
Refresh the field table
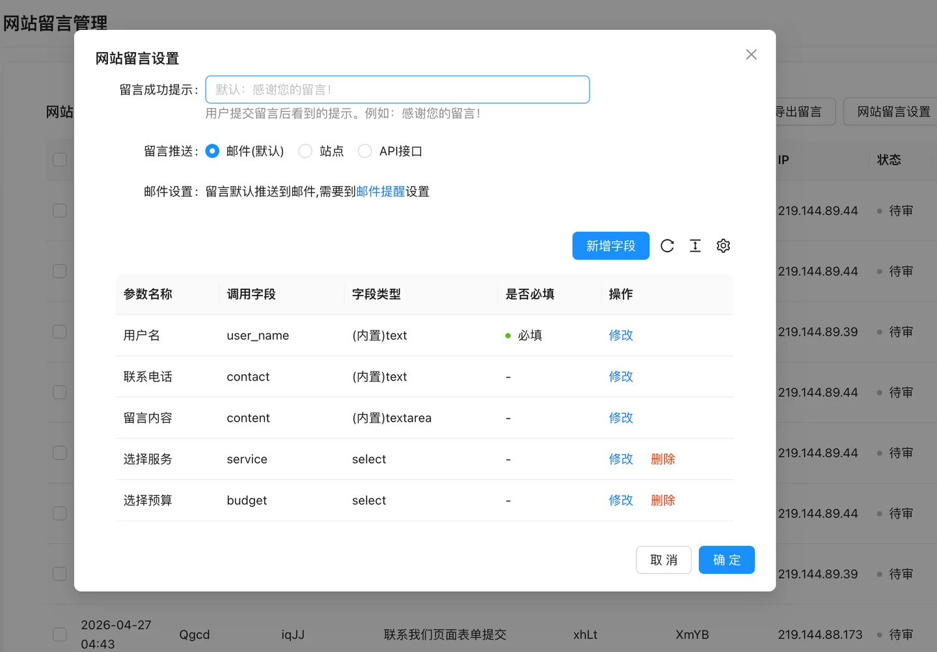(667, 246)
